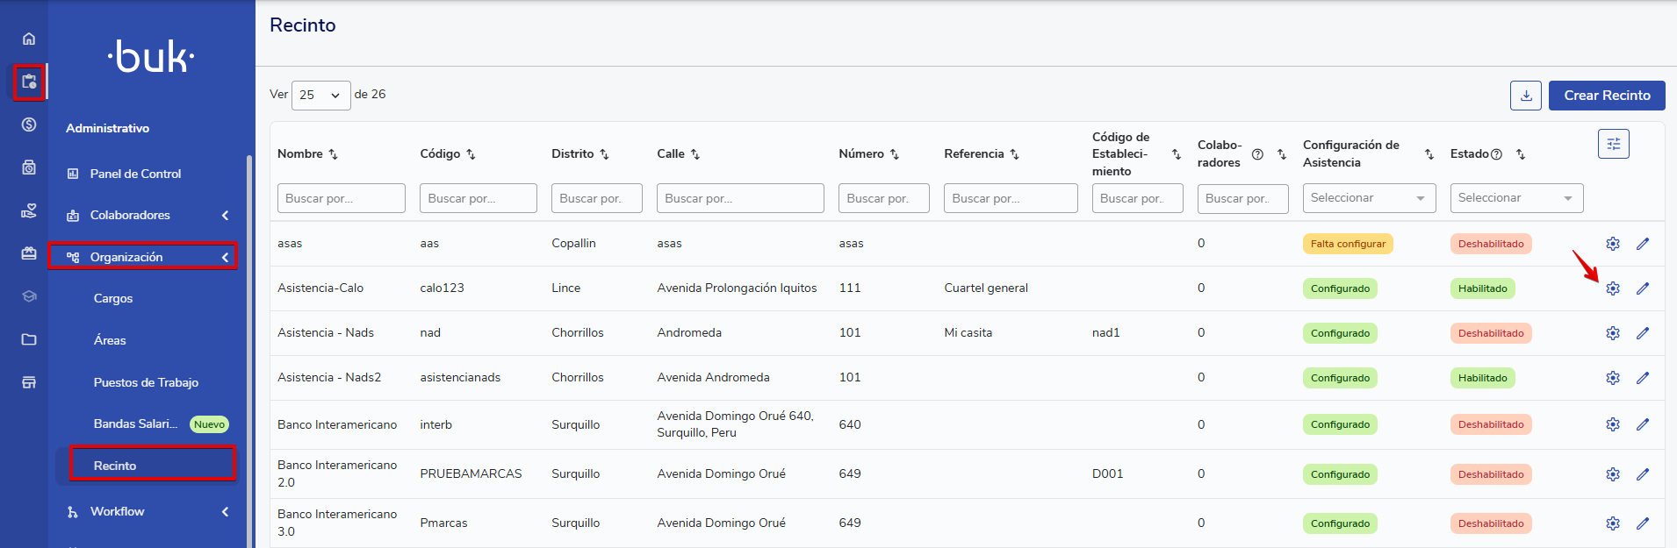Open the download export icon button
Image resolution: width=1677 pixels, height=548 pixels.
tap(1525, 96)
